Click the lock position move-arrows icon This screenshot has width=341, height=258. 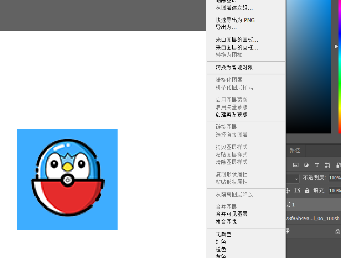288,191
